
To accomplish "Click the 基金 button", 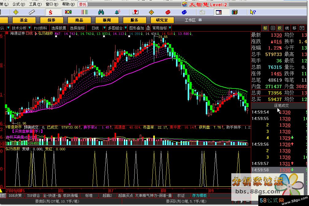I will pos(24,20).
